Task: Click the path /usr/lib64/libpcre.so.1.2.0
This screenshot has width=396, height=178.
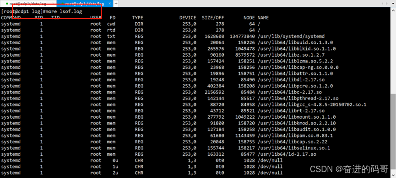Action: 295,86
